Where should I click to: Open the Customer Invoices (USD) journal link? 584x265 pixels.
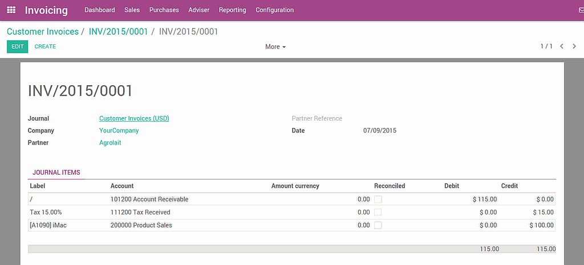pos(134,118)
